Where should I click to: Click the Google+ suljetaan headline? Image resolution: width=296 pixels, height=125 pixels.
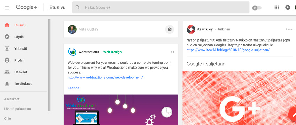pyautogui.click(x=206, y=64)
